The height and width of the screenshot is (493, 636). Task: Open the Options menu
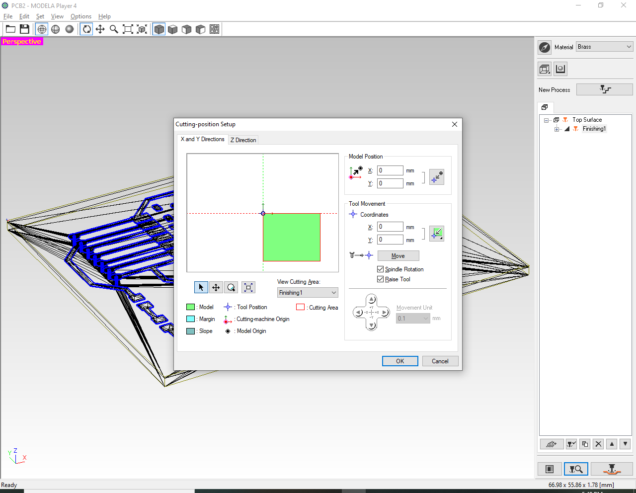81,16
